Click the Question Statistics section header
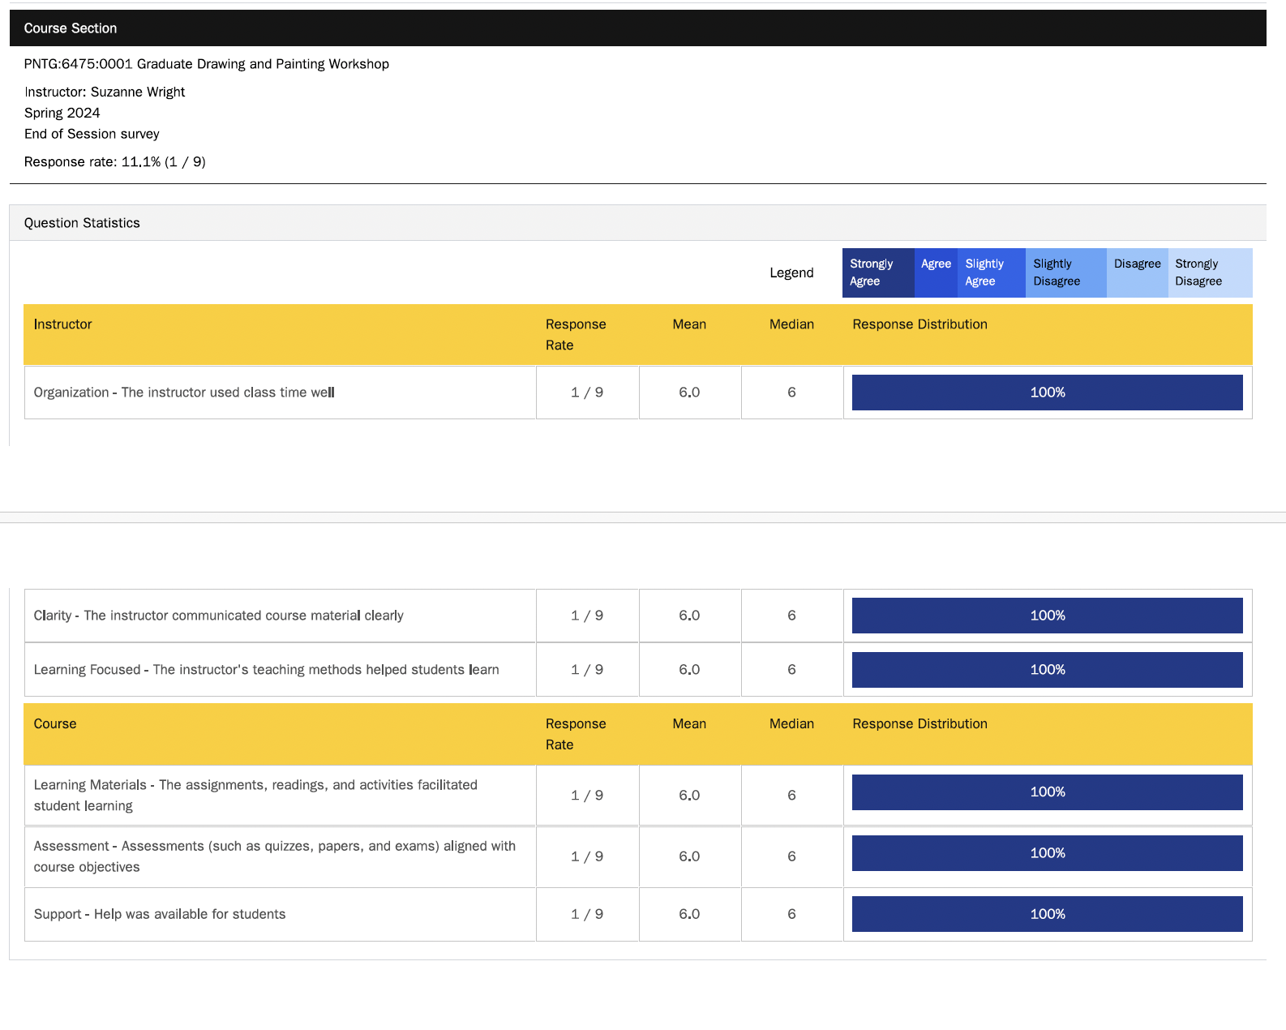The height and width of the screenshot is (1030, 1286). (638, 223)
